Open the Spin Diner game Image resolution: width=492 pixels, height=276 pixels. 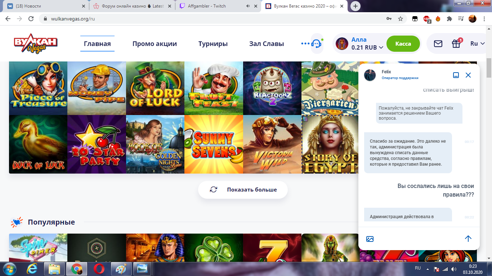[x=38, y=248]
